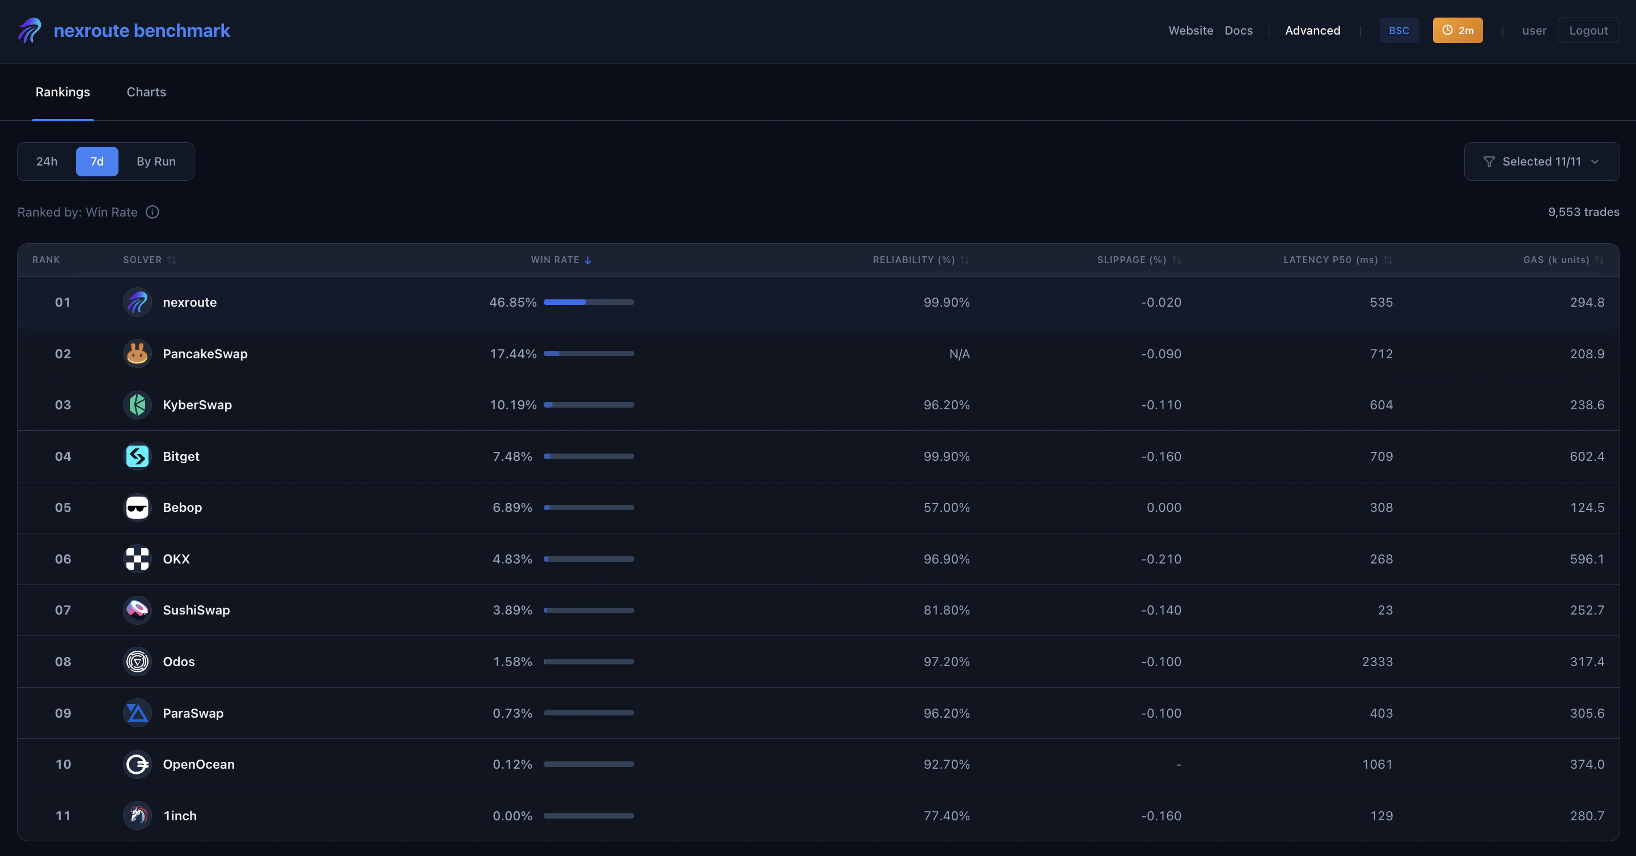This screenshot has width=1636, height=856.
Task: Click the PancakeSwap solver name
Action: 205,354
